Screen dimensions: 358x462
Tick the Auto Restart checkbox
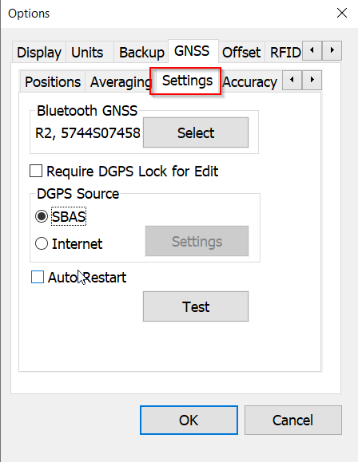38,277
